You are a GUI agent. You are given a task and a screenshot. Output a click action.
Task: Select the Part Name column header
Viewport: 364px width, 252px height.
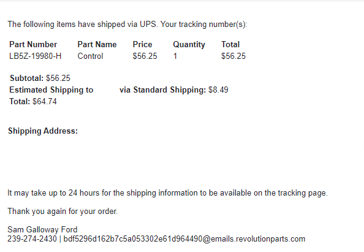pos(97,44)
